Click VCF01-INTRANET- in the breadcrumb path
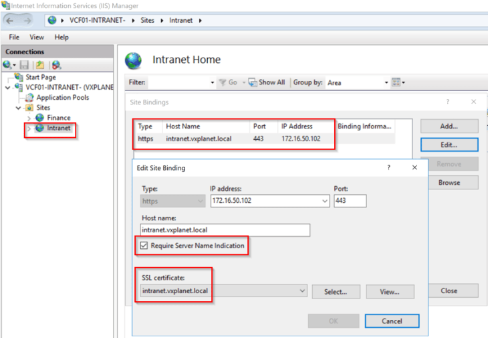The height and width of the screenshot is (338, 488). (97, 20)
